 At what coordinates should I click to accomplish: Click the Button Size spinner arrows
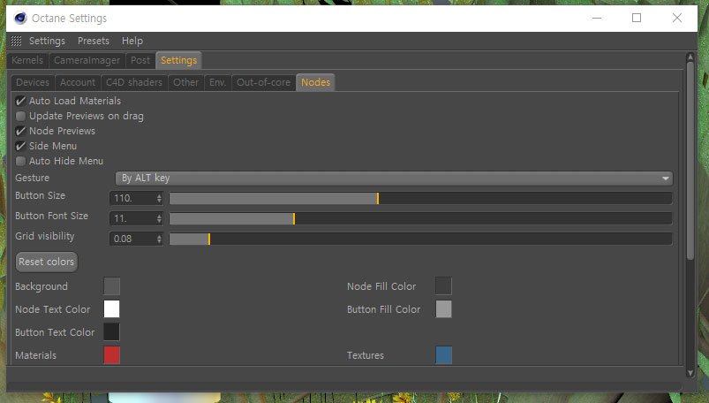[159, 198]
